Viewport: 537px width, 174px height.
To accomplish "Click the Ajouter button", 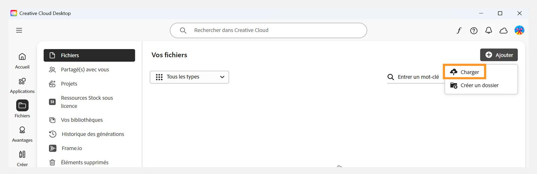I will [499, 55].
